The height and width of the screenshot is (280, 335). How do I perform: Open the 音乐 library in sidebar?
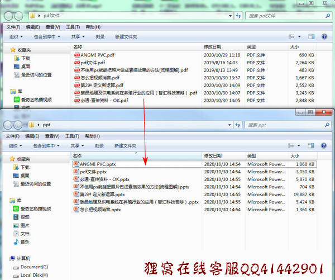click(25, 241)
